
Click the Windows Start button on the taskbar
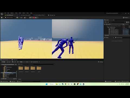pos(47,84)
